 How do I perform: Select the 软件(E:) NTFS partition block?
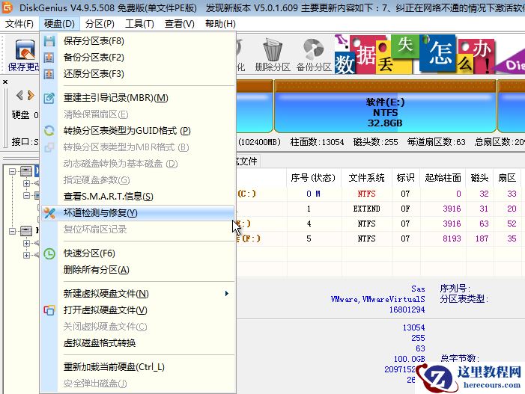point(385,106)
